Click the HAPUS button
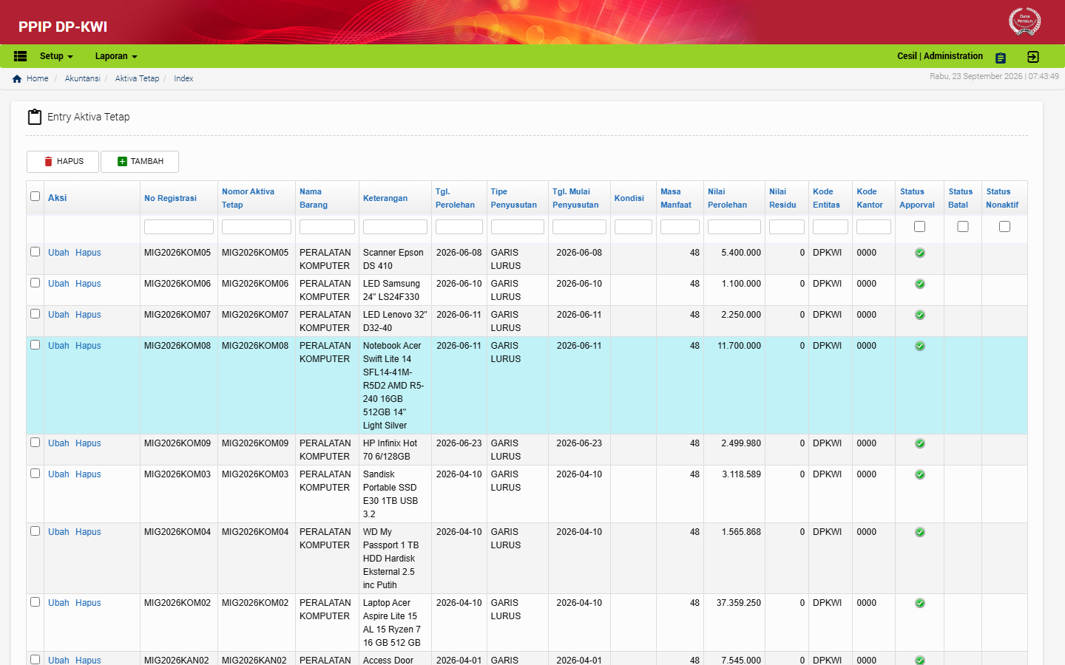This screenshot has height=665, width=1065. tap(63, 162)
